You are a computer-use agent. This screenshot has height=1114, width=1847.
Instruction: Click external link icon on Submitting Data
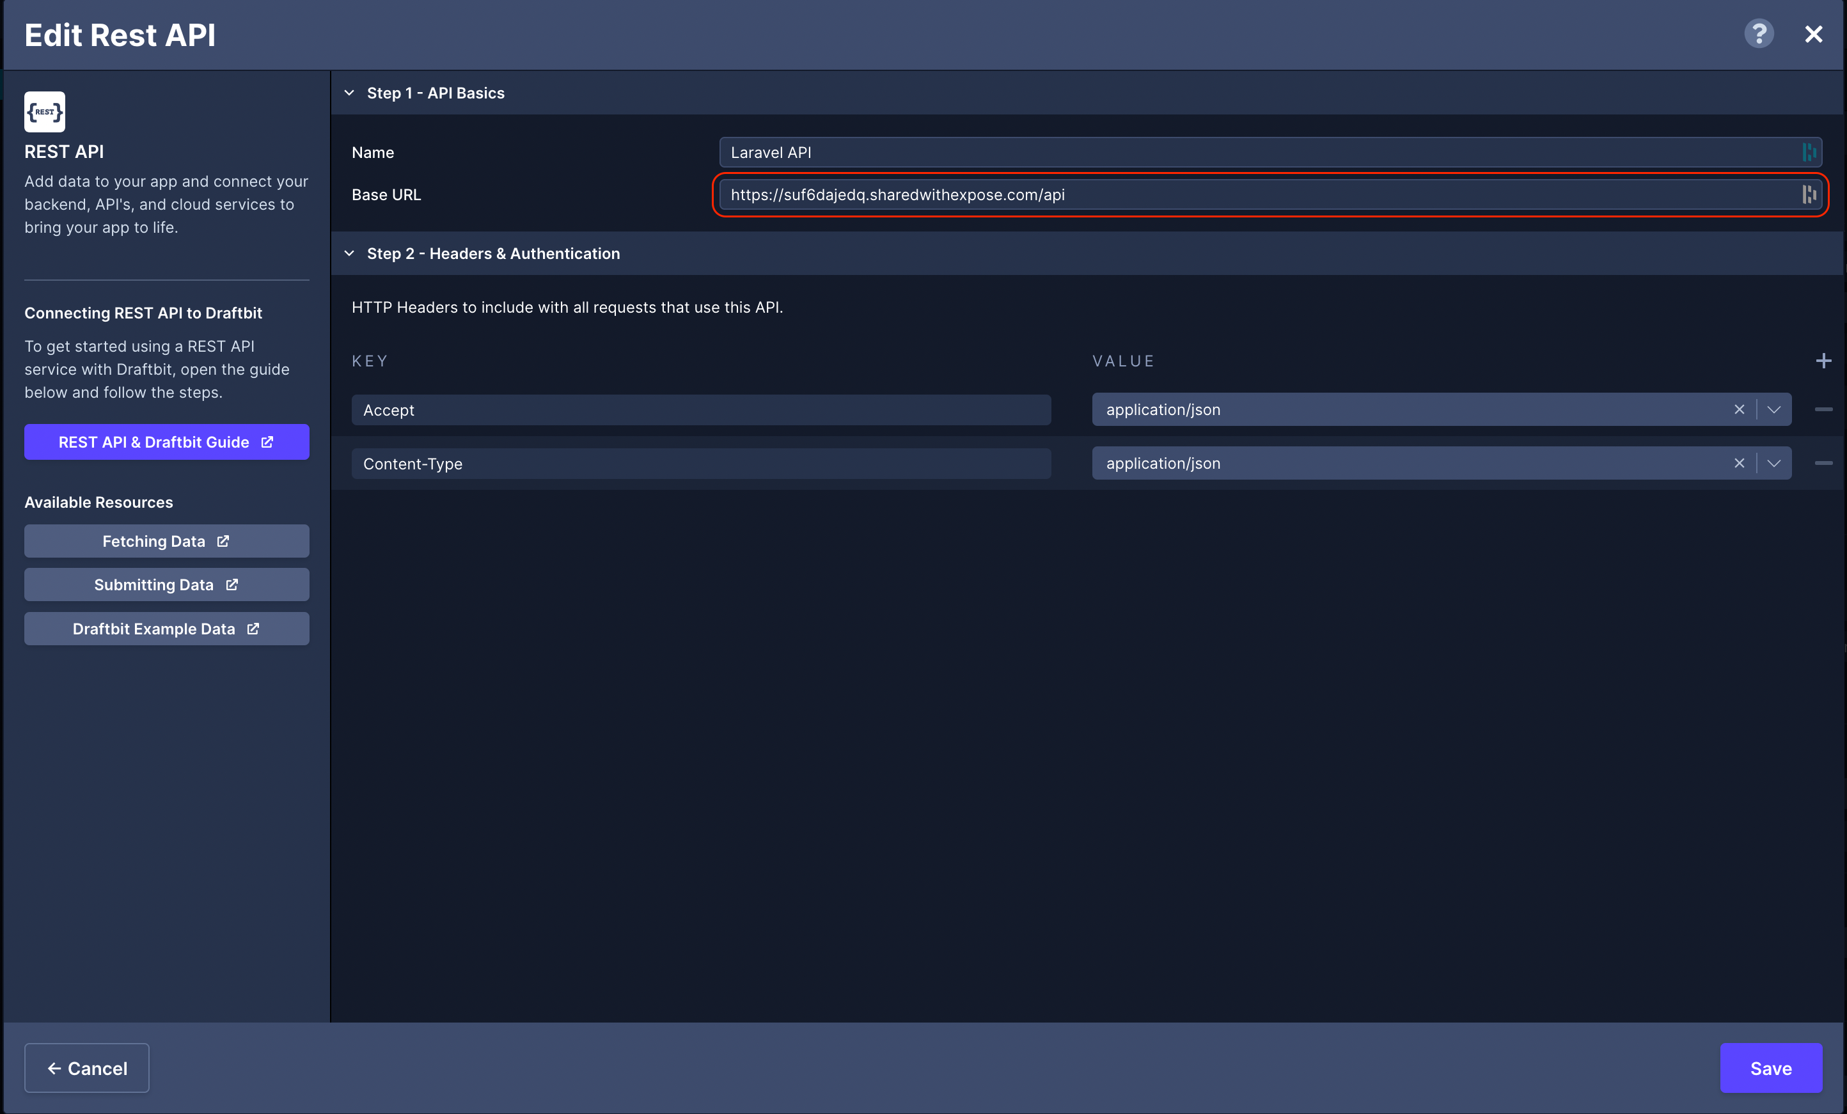click(232, 584)
